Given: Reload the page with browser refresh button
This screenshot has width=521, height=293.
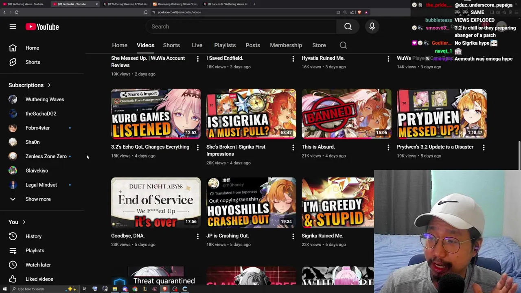Looking at the screenshot, I should (16, 12).
